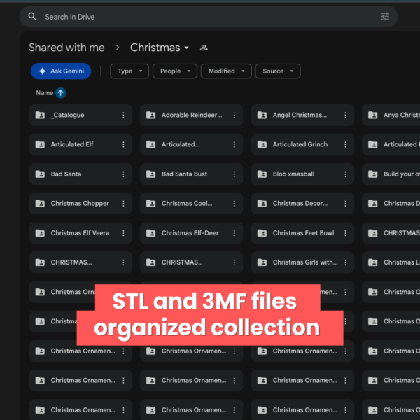Open the Type filter dropdown
The width and height of the screenshot is (420, 420).
(x=129, y=71)
